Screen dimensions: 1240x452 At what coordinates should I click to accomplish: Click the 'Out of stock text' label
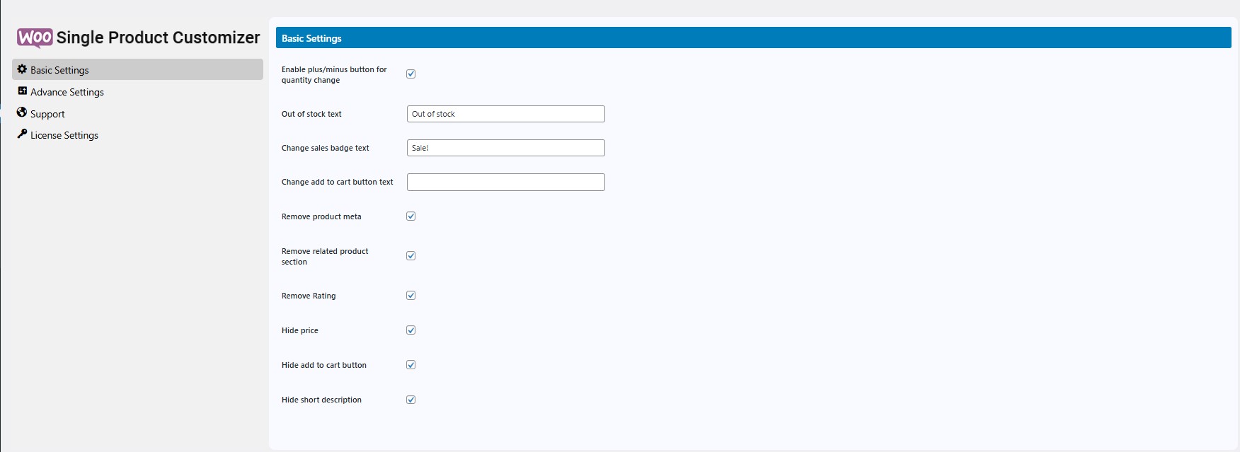pos(311,114)
